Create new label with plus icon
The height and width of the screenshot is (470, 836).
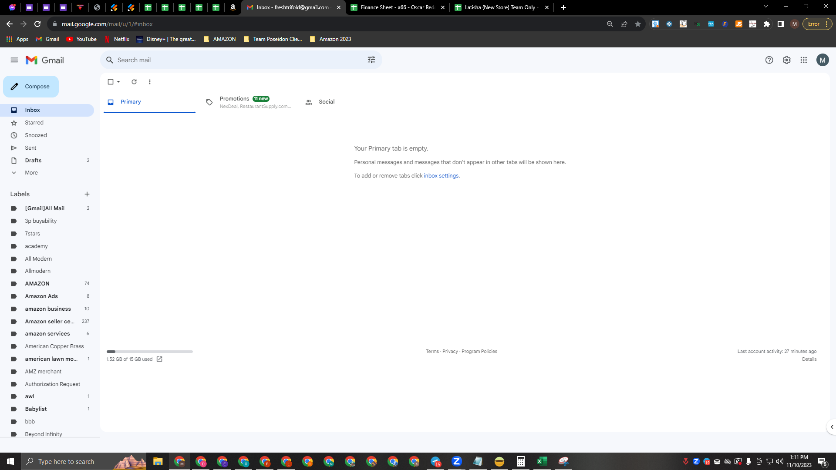coord(87,194)
